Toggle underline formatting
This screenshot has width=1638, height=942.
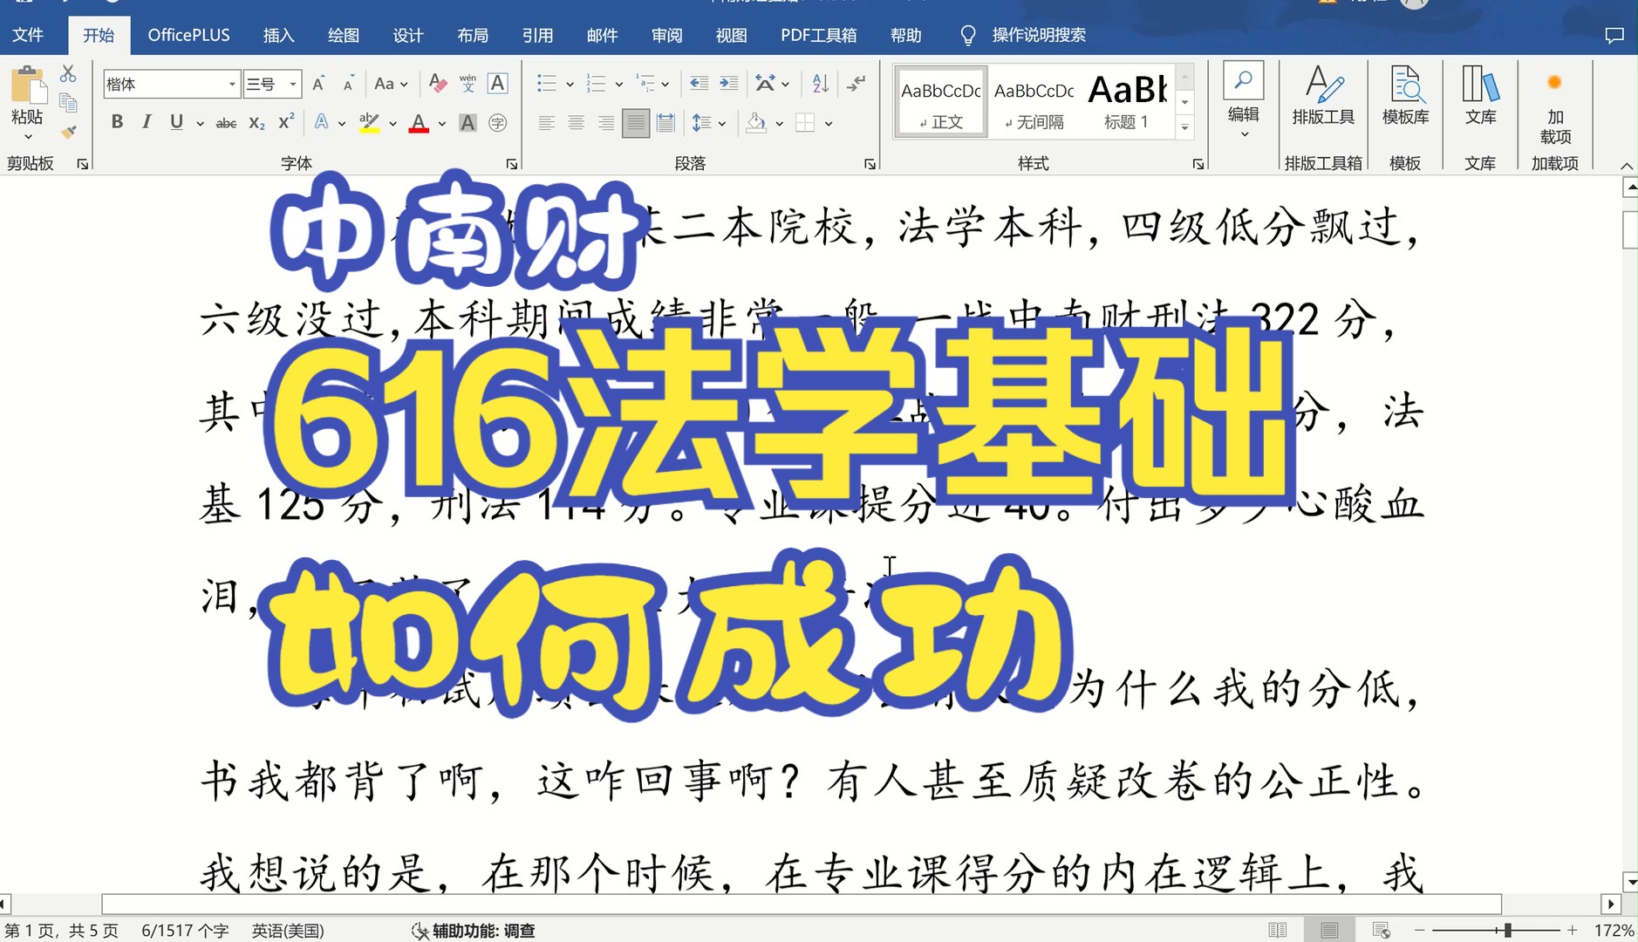pos(176,122)
